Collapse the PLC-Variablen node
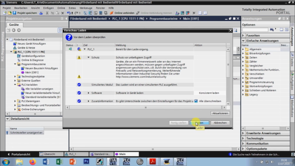Viewport: 295px width, 166px height. click(x=15, y=85)
